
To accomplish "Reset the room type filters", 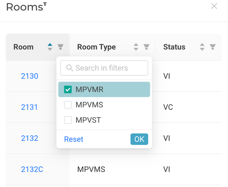I will coord(74,139).
